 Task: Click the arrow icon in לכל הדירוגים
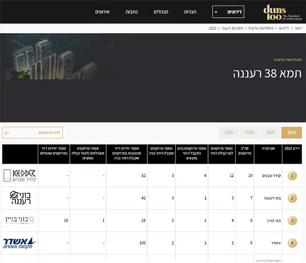[7, 133]
